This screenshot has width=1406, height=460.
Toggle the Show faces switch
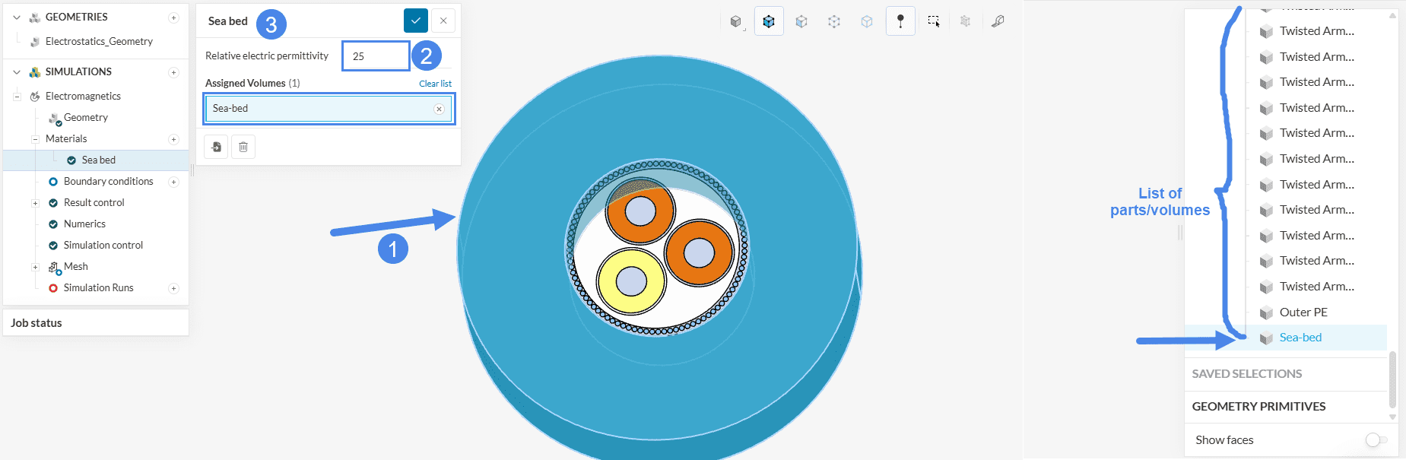click(x=1376, y=439)
